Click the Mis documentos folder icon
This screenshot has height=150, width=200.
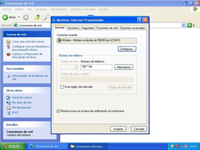8,107
